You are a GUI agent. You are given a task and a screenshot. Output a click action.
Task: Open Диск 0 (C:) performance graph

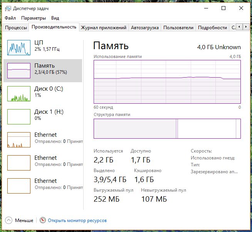tap(19, 94)
